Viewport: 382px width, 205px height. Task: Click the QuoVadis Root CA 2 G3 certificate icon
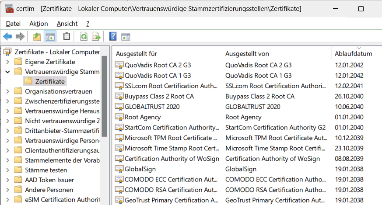[119, 65]
